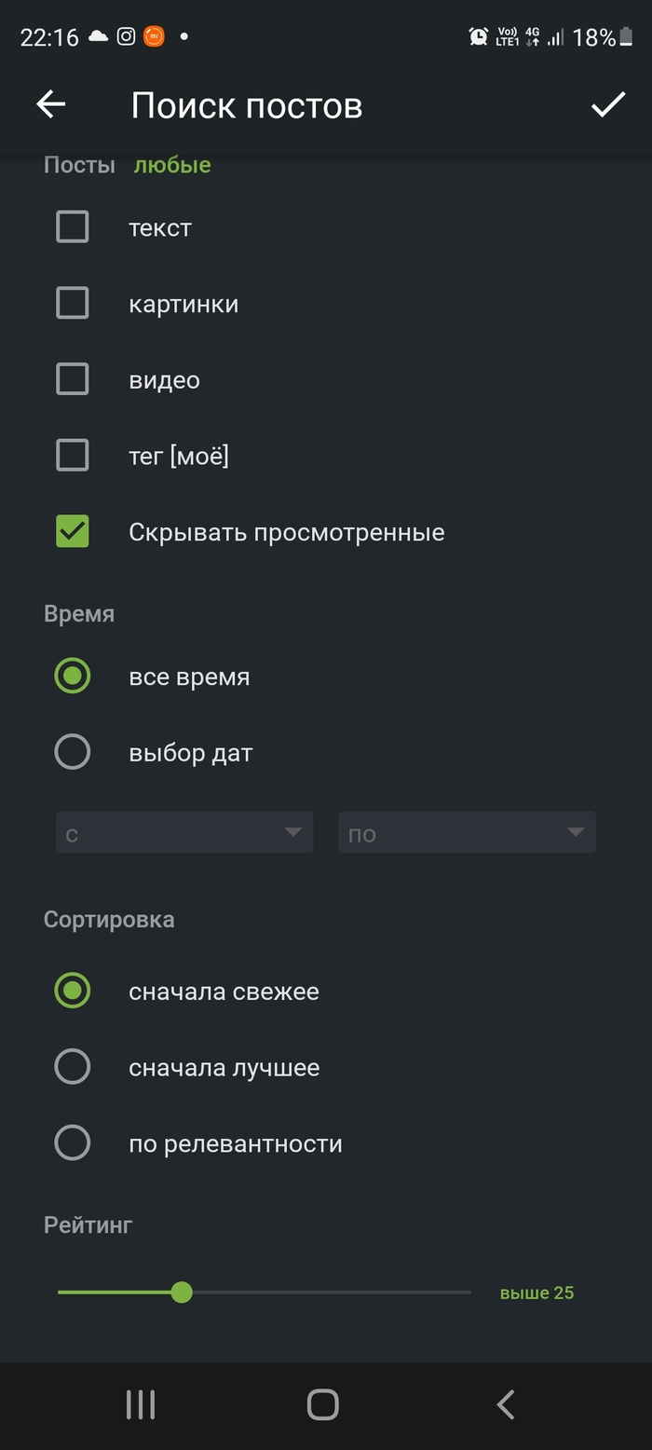The image size is (652, 1450).
Task: Enable the "текст" checkbox
Action: tap(73, 227)
